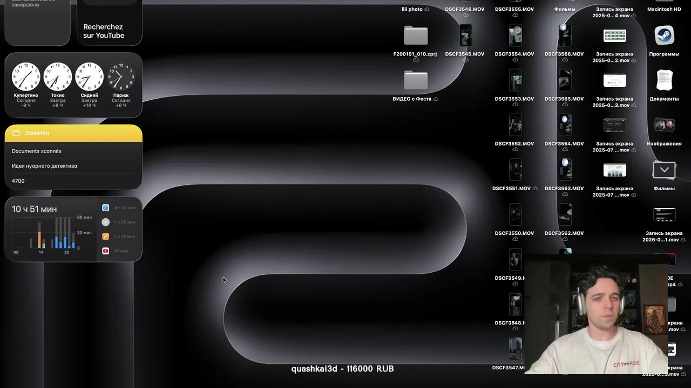Viewport: 691px width, 388px height.
Task: Select the DSCF3552.MOV video file
Action: pos(515,126)
